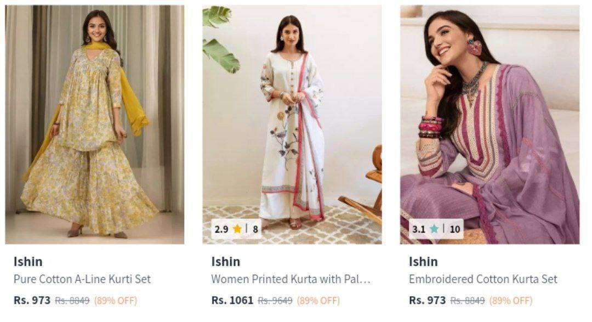Click the Rs. 973 price under A-Line Kurti Set
The image size is (592, 322).
(32, 301)
